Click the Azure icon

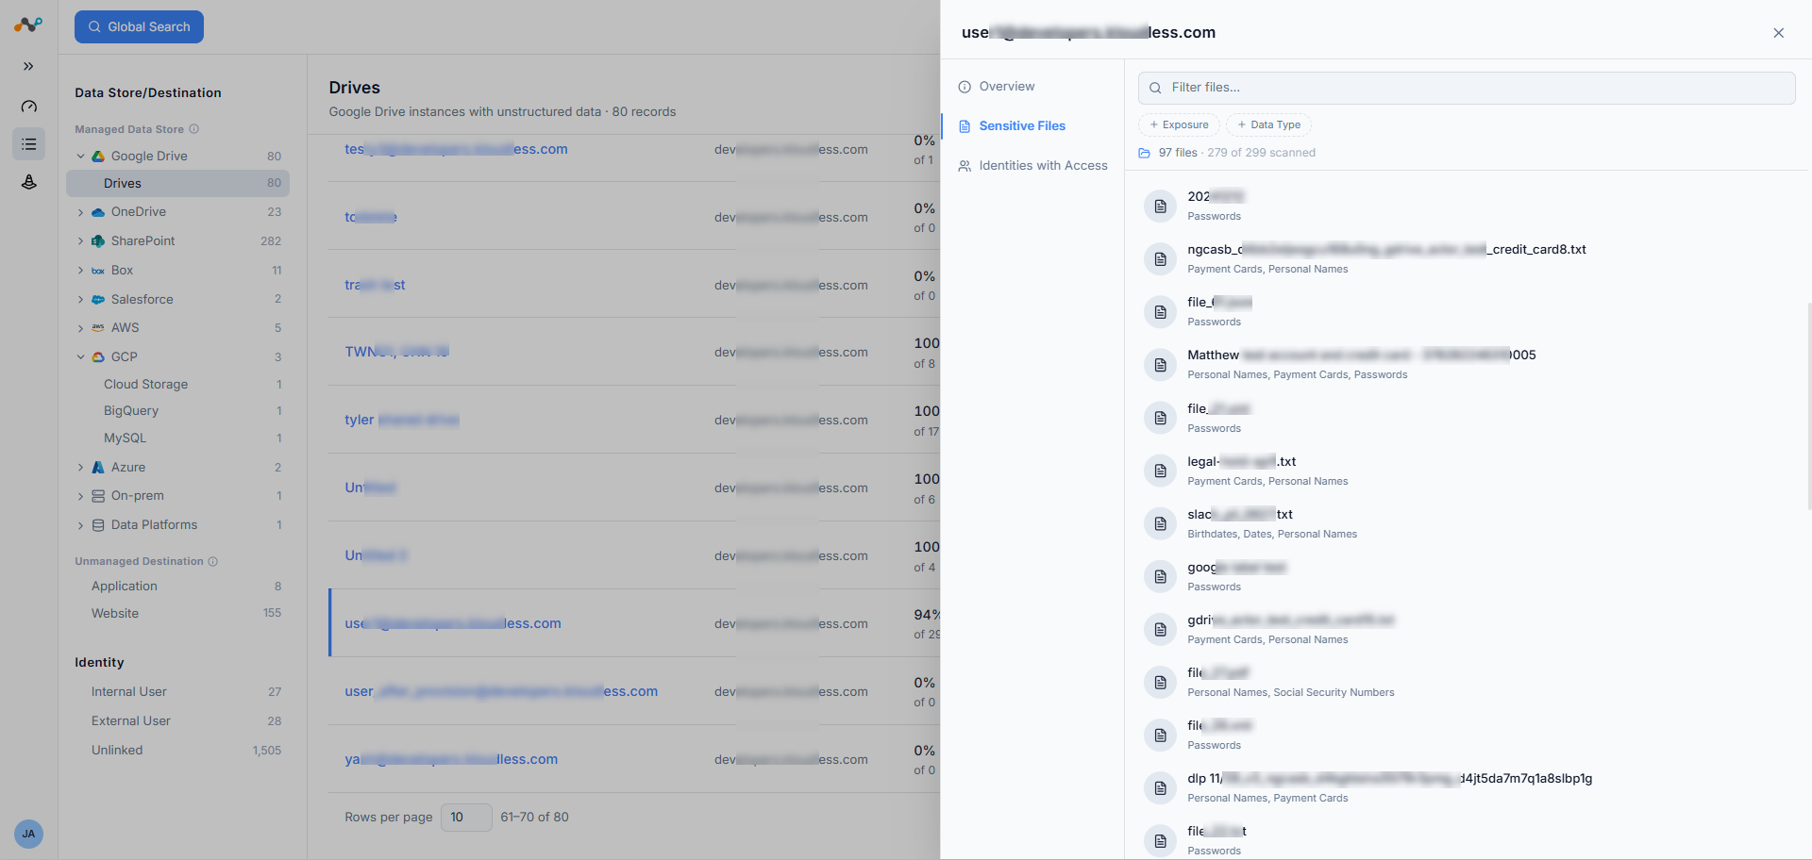[x=98, y=468]
